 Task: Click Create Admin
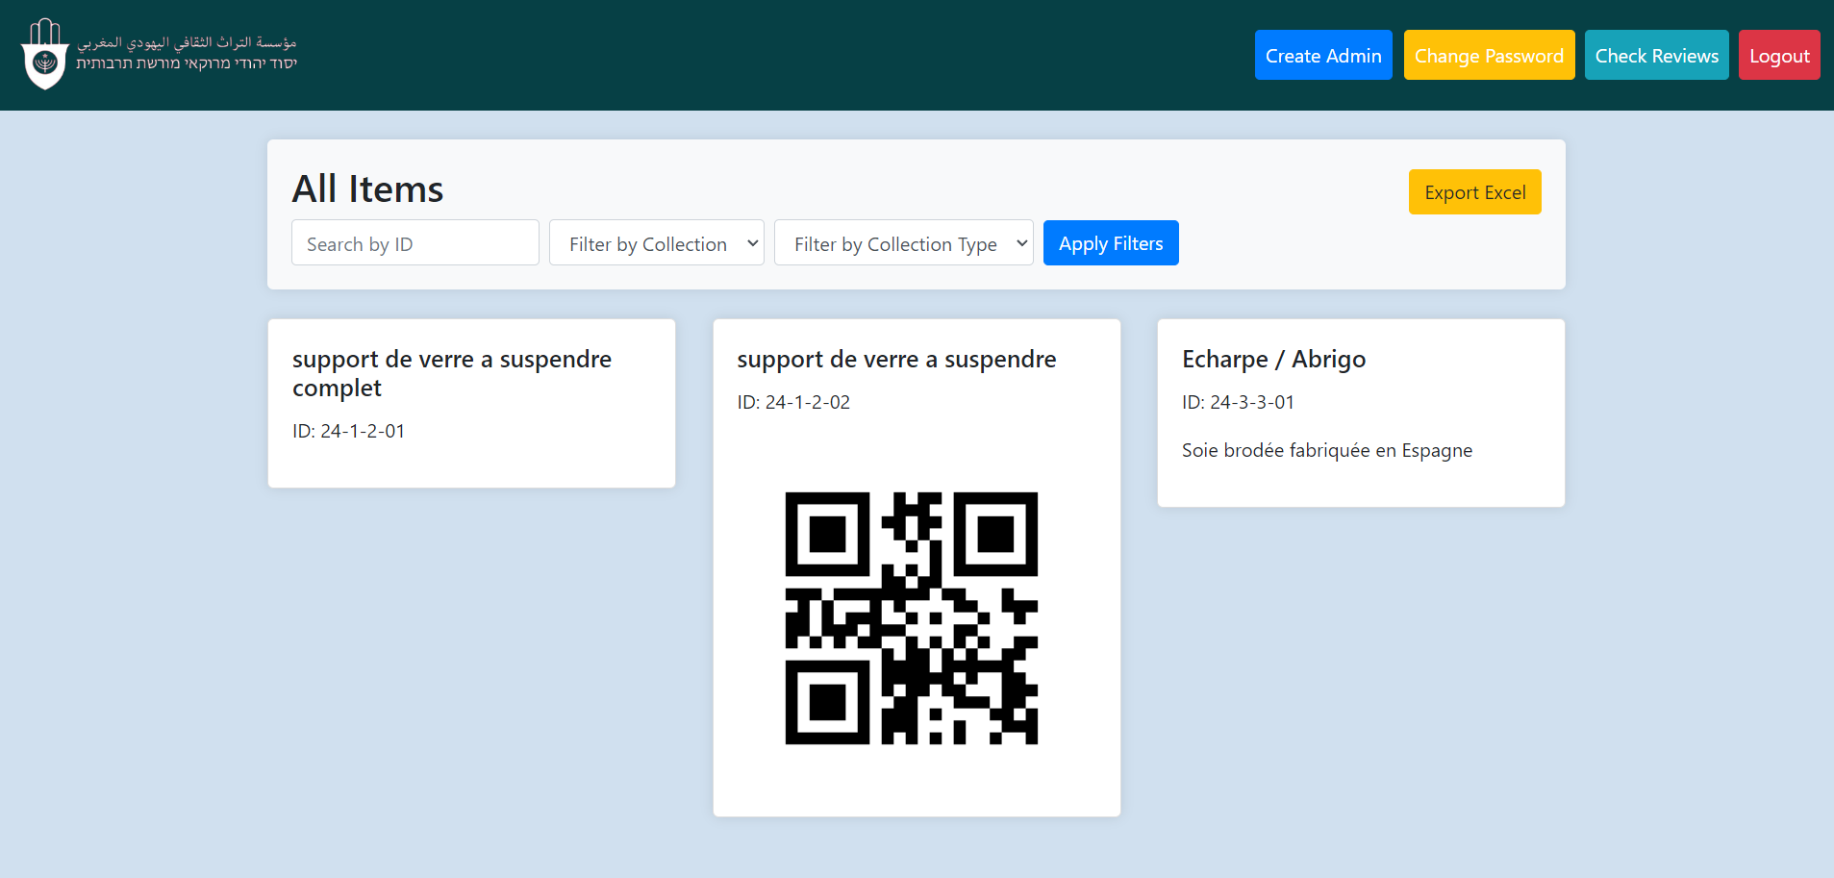(x=1322, y=55)
